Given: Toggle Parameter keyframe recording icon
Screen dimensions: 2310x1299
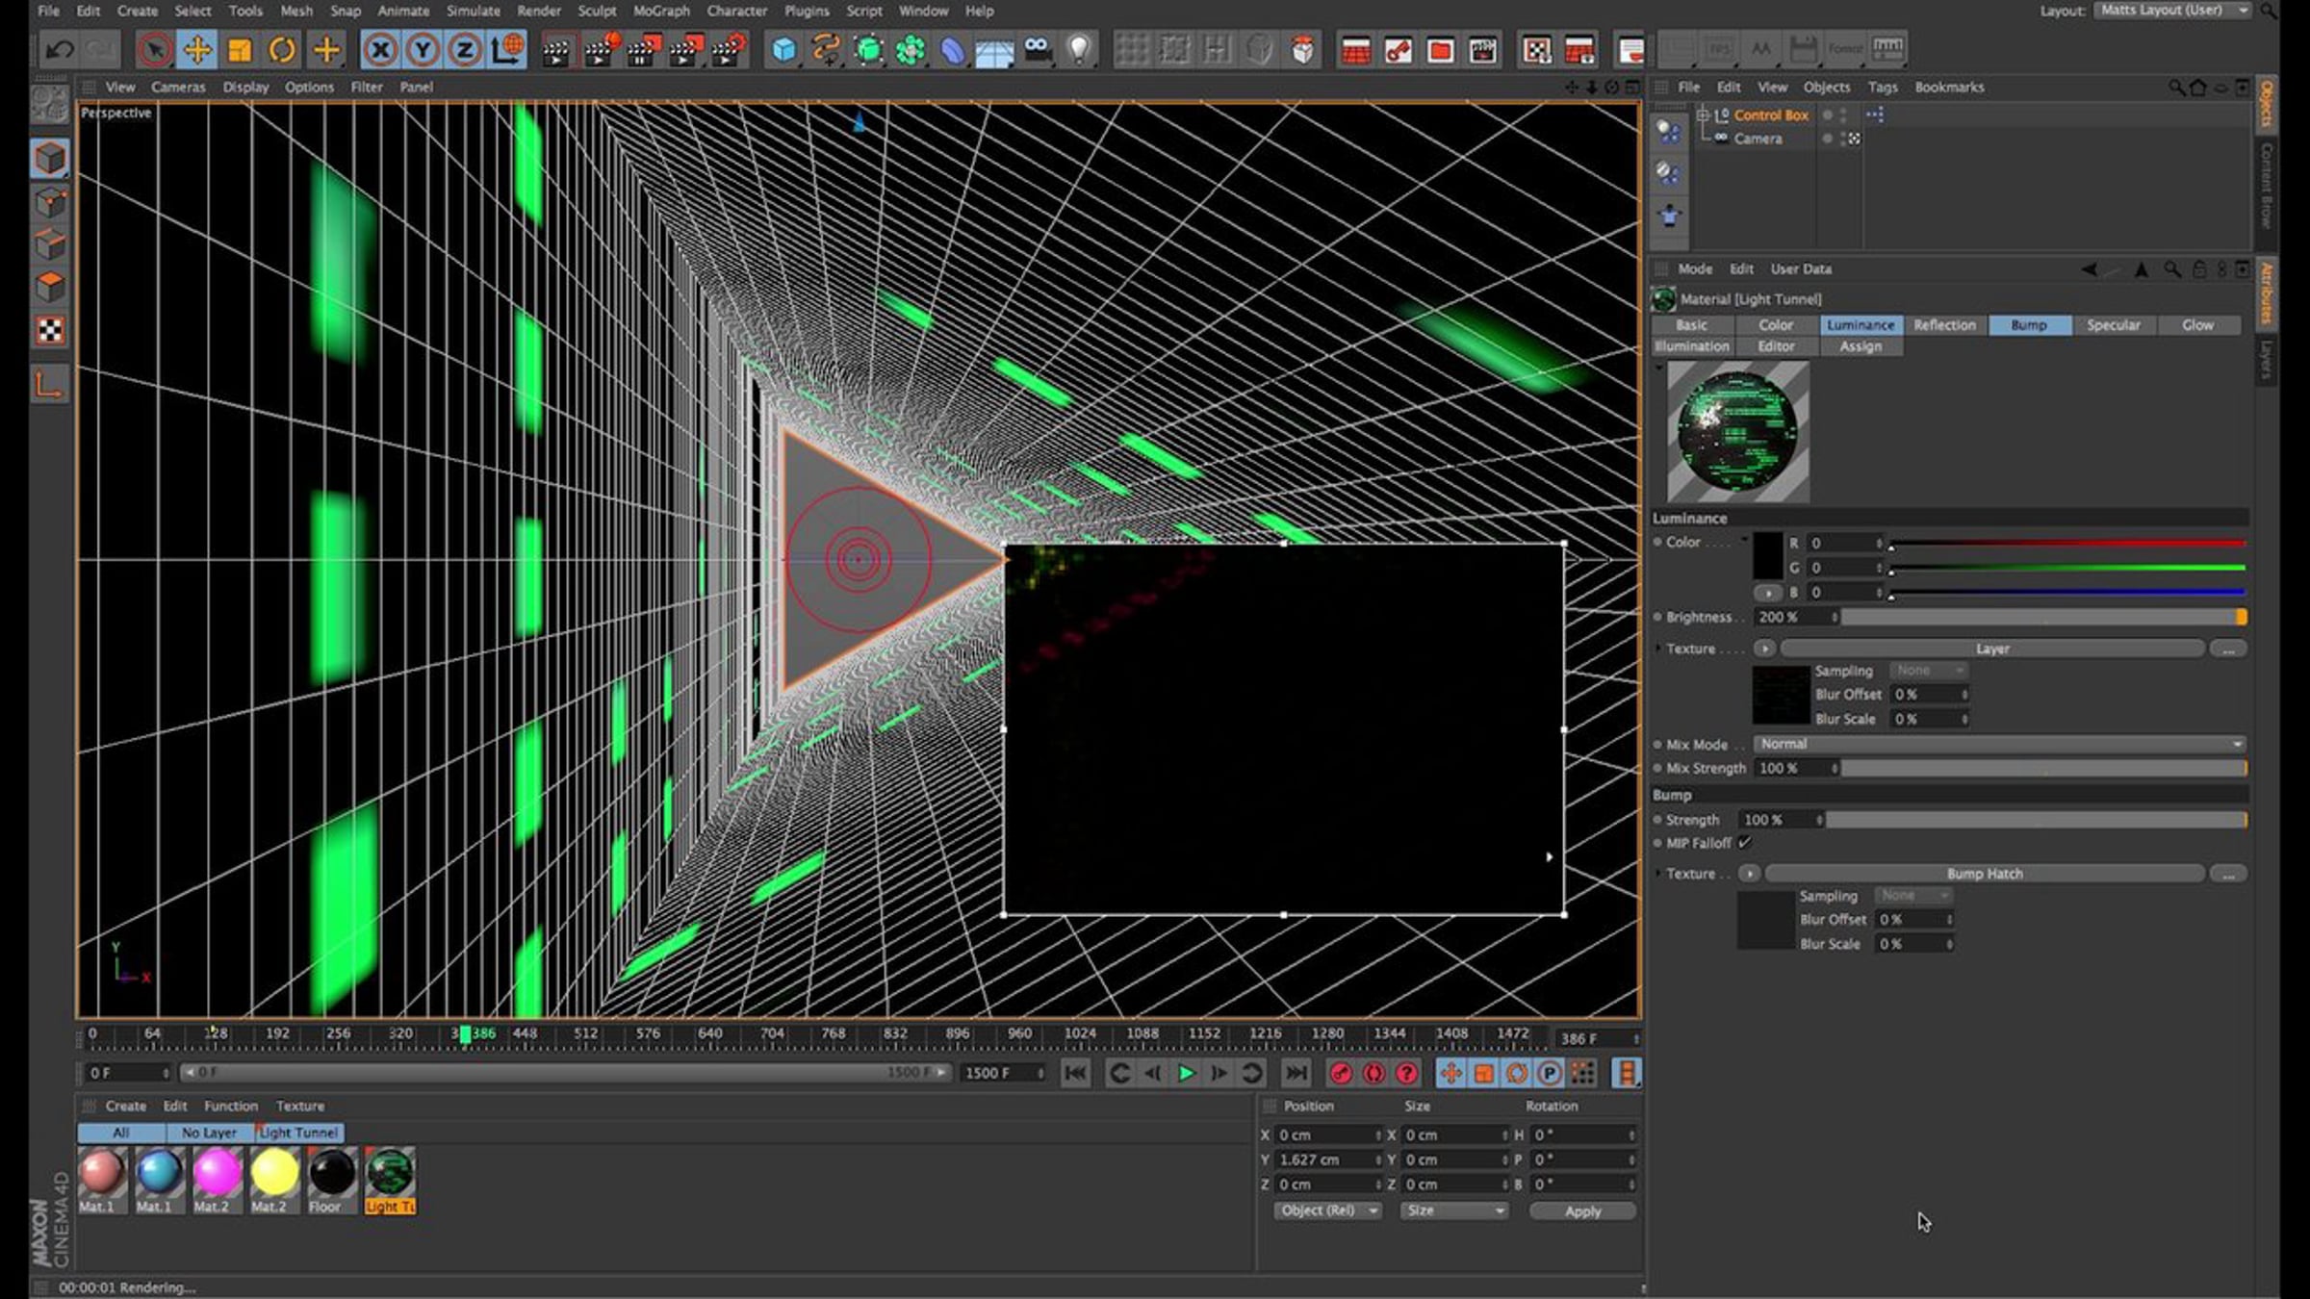Looking at the screenshot, I should 1550,1073.
